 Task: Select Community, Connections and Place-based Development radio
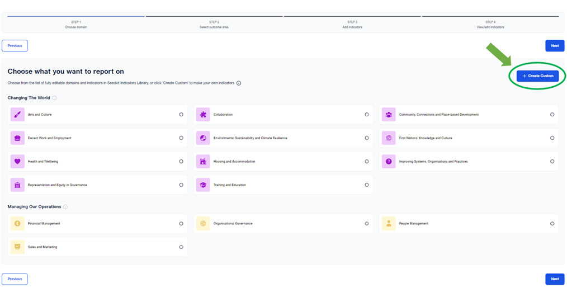(552, 114)
